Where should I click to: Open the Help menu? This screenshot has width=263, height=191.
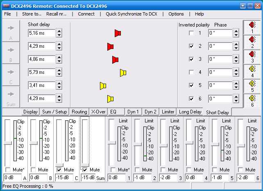click(x=199, y=14)
